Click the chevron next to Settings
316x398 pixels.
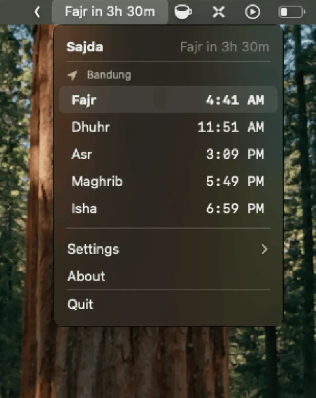[x=264, y=249]
